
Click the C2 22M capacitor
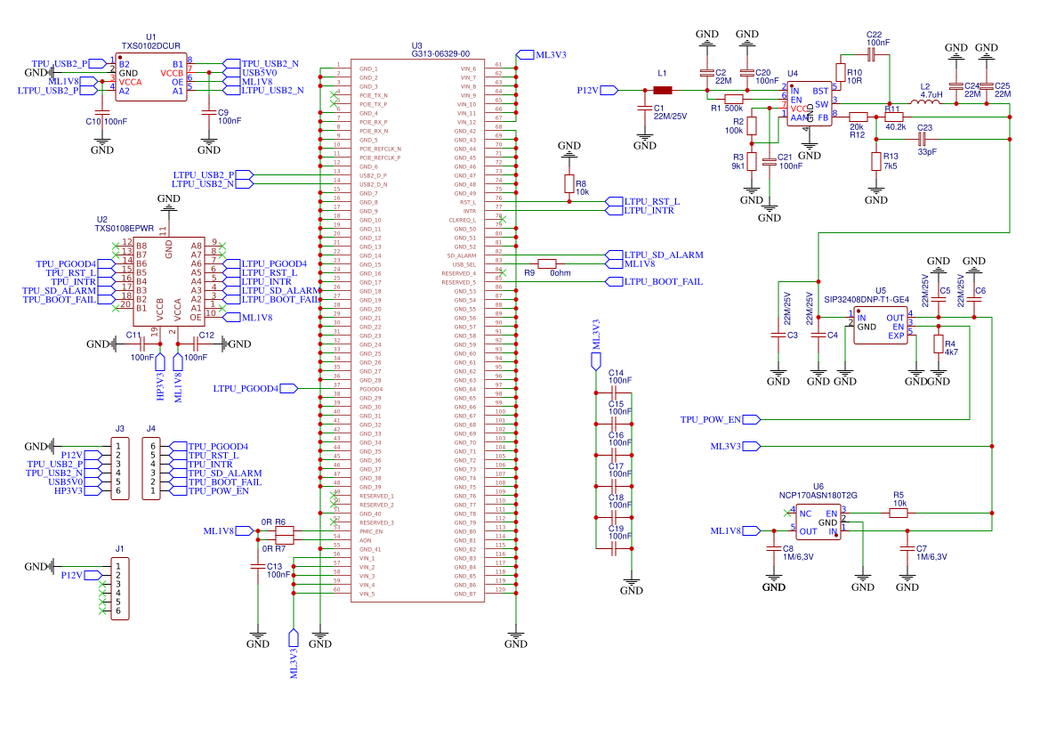pyautogui.click(x=707, y=72)
